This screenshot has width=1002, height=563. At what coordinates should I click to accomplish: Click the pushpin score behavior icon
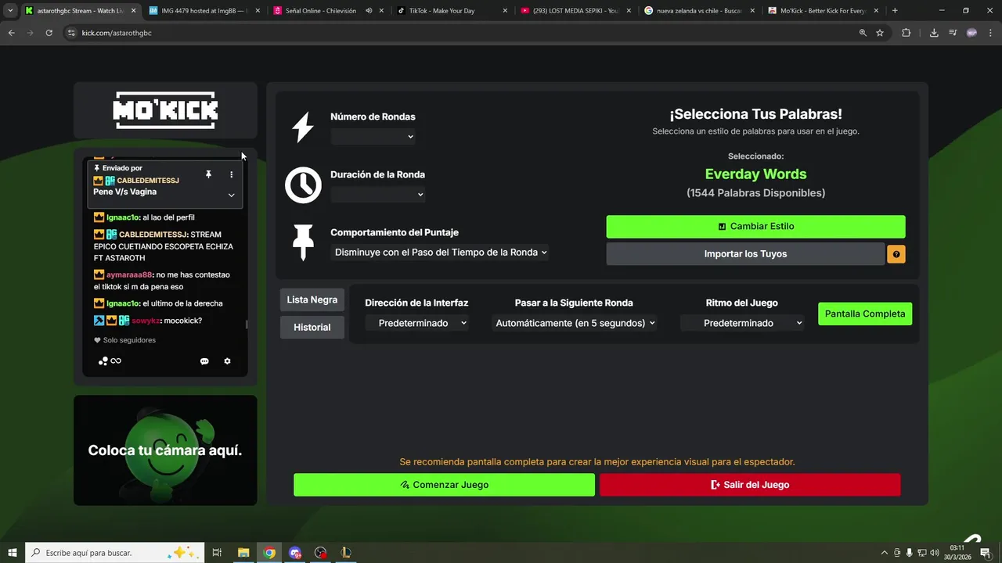click(303, 243)
